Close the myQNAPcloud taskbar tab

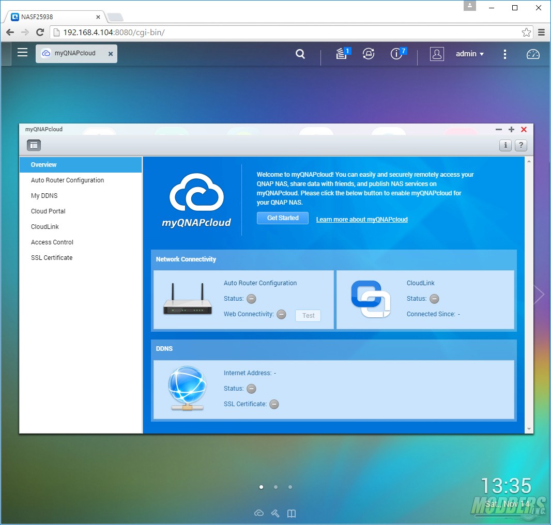click(110, 54)
